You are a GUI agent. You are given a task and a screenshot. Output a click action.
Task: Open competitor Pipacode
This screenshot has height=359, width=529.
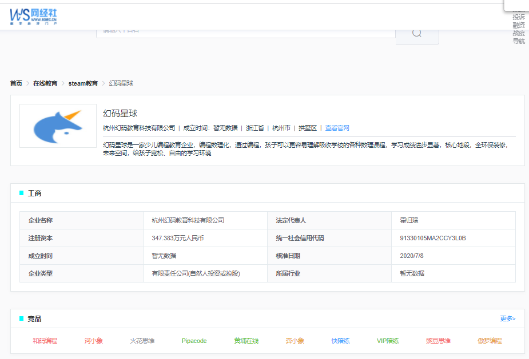click(194, 341)
